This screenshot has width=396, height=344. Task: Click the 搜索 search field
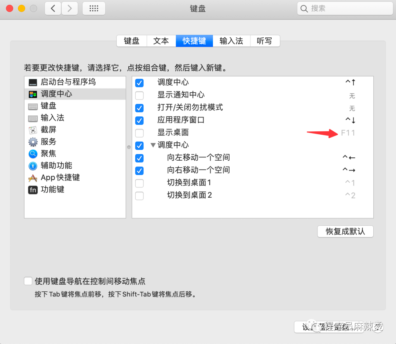(x=345, y=8)
